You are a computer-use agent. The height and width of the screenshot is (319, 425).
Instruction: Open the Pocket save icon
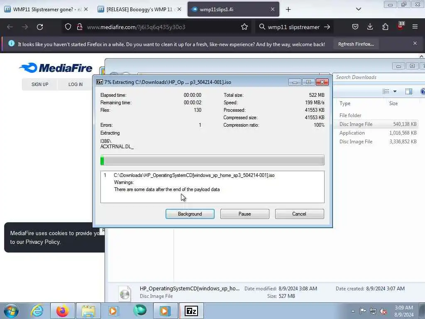click(x=355, y=27)
